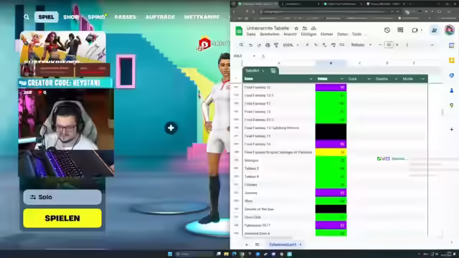Open version history clock icon
The width and height of the screenshot is (459, 258).
pos(387,30)
